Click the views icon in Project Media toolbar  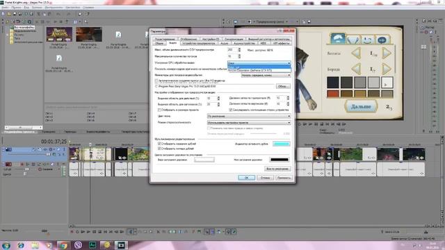(x=75, y=22)
